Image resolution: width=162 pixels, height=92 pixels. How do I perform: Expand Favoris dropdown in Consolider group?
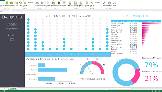(97, 2)
